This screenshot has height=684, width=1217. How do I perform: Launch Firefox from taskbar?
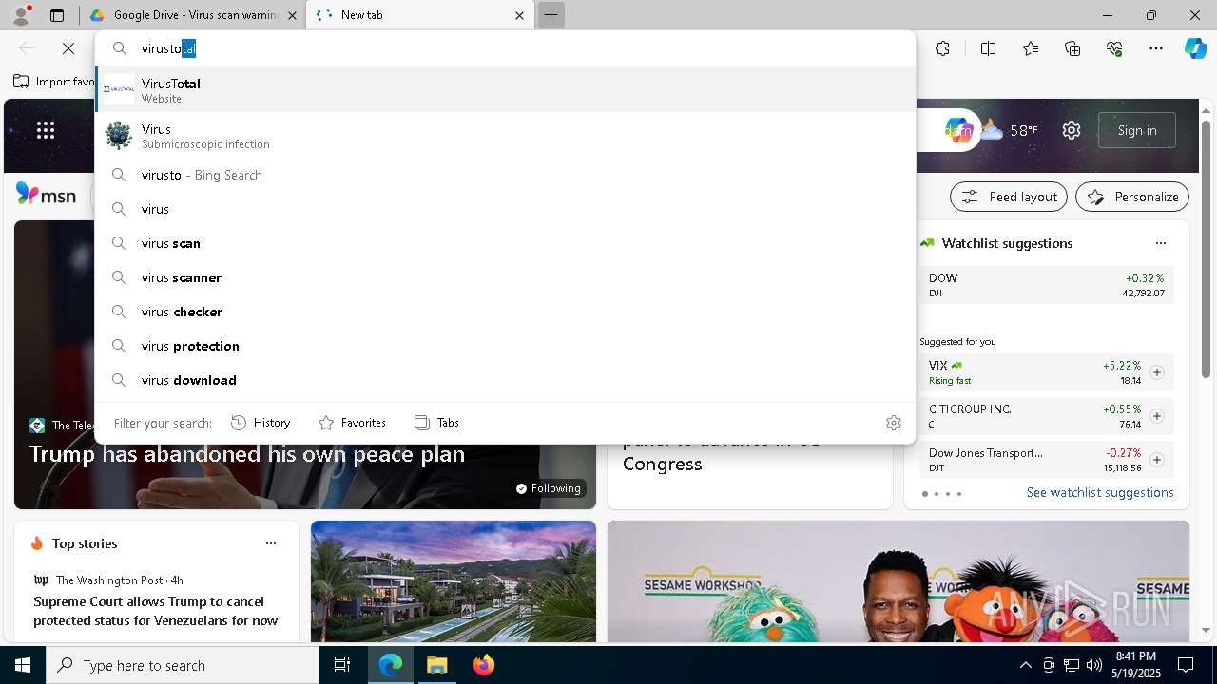pyautogui.click(x=484, y=665)
